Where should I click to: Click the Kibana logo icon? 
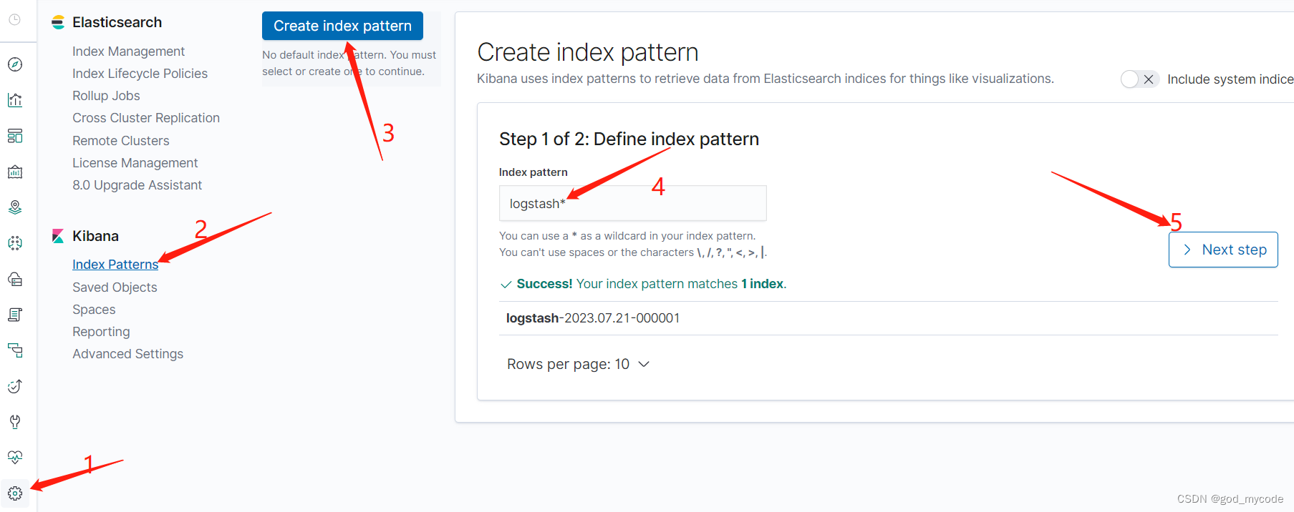tap(58, 236)
